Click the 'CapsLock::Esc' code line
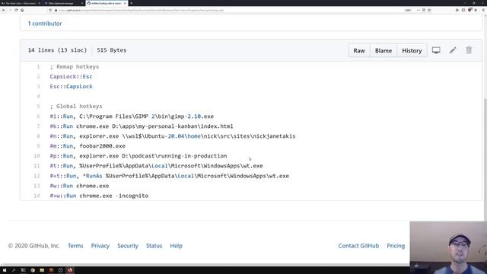The height and width of the screenshot is (274, 487). (71, 77)
